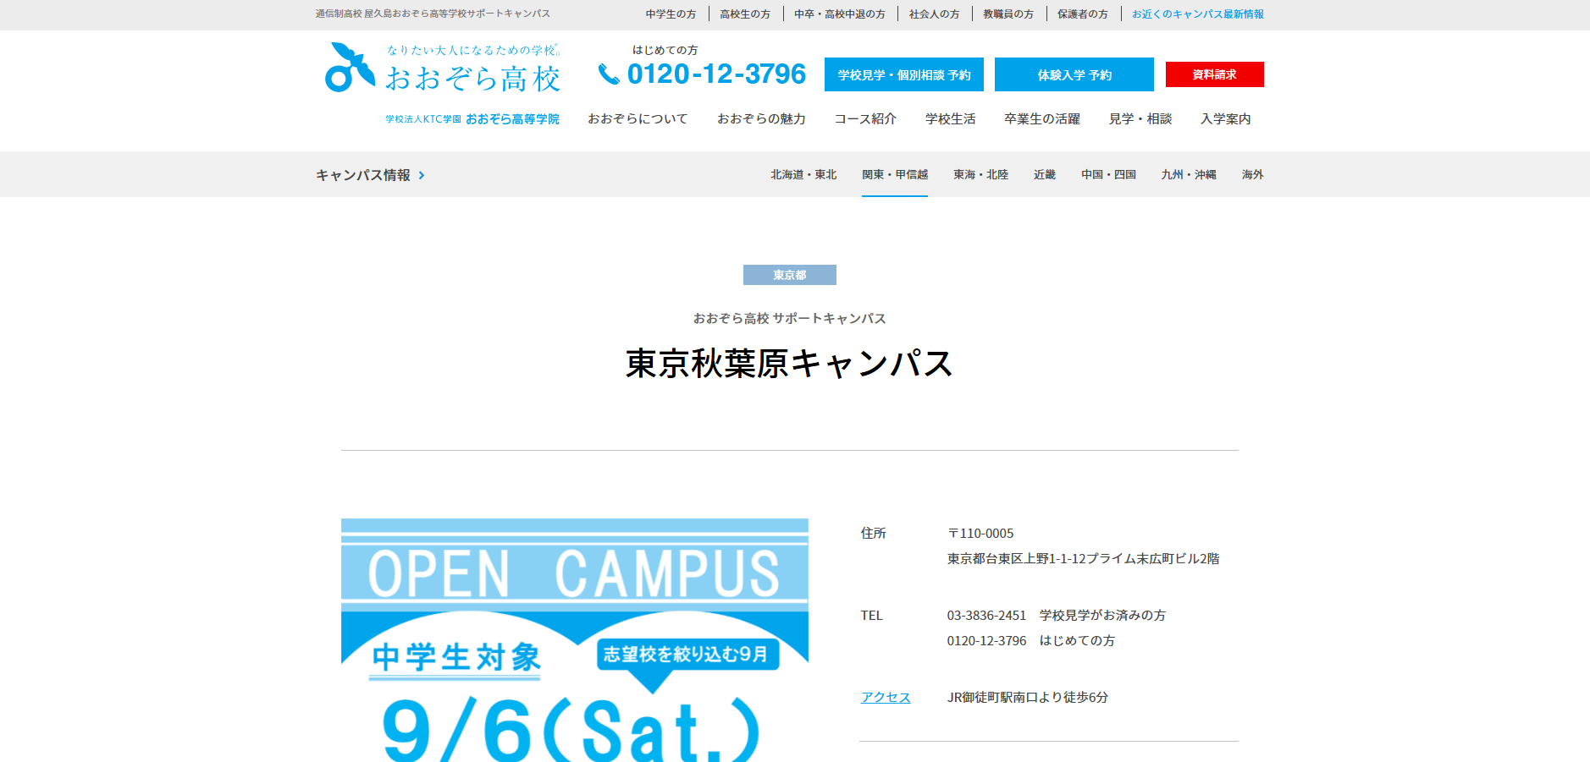Open the 入学案内 menu
1590x762 pixels.
1226,119
